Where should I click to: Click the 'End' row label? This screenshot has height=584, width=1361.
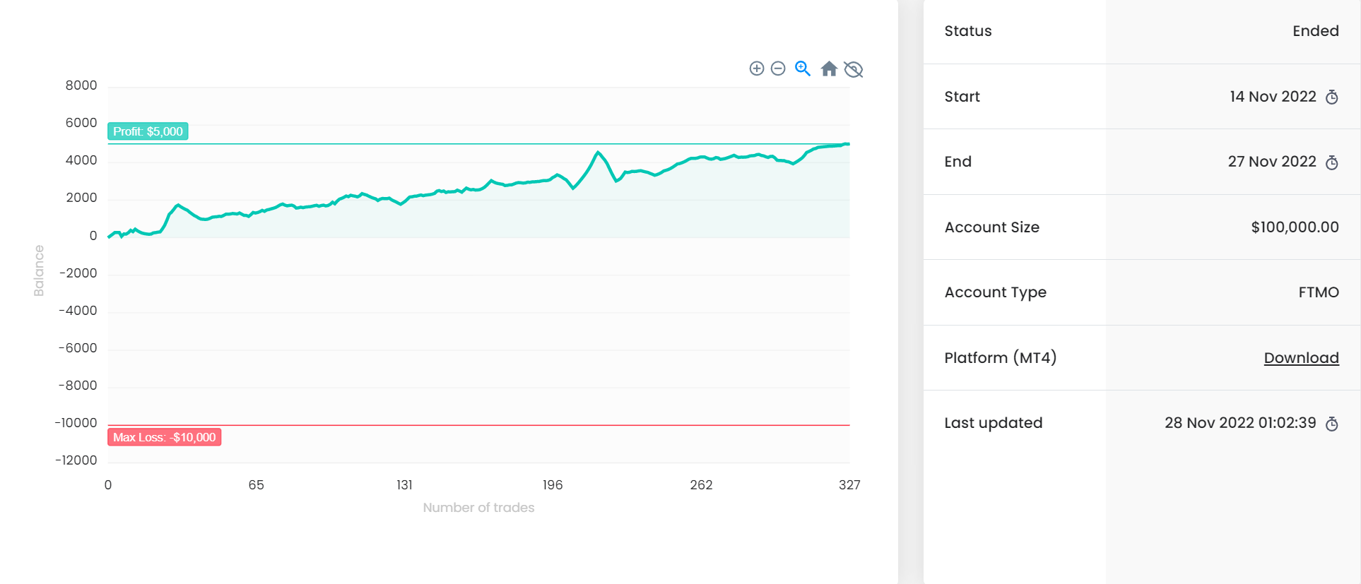[x=958, y=162]
